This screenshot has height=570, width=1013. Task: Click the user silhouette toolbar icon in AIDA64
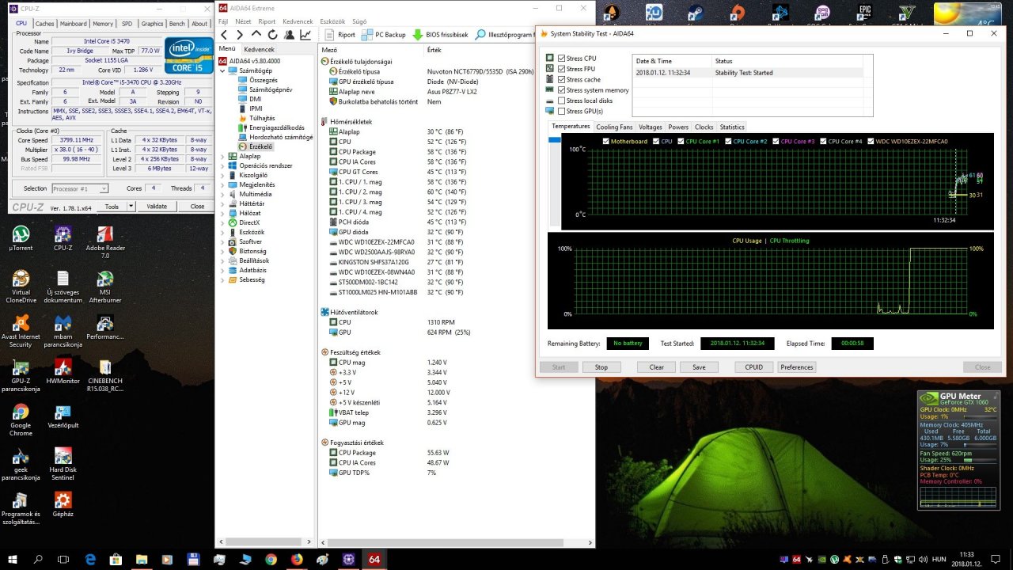(289, 35)
